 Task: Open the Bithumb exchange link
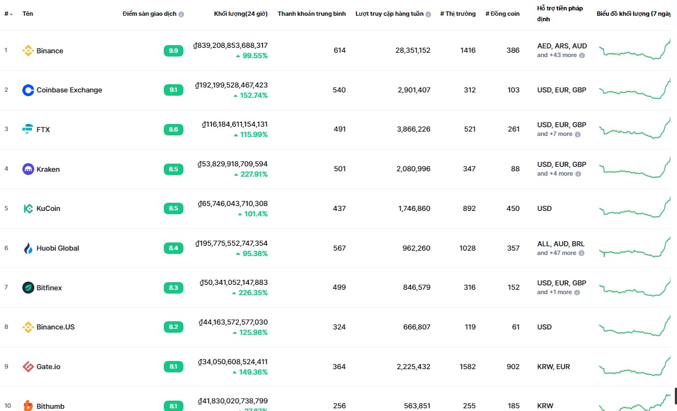tap(50, 406)
